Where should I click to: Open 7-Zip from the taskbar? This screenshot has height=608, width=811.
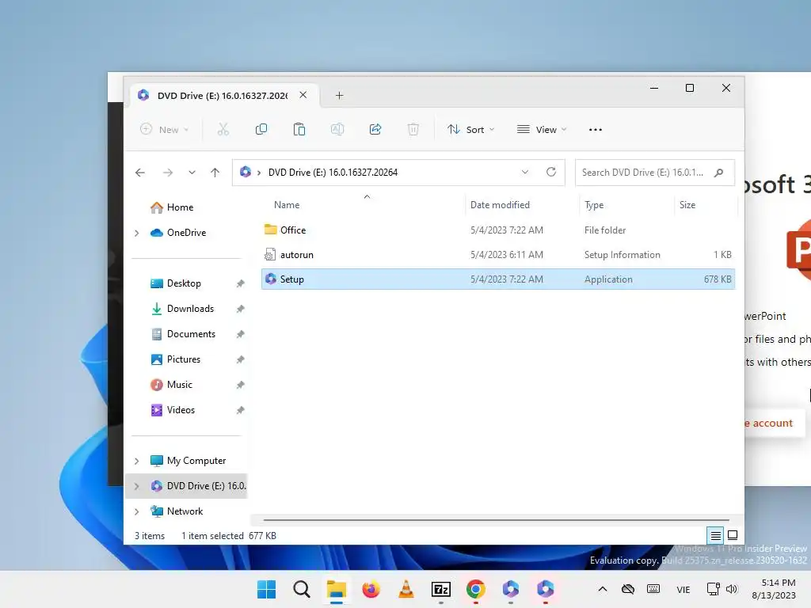click(x=440, y=589)
